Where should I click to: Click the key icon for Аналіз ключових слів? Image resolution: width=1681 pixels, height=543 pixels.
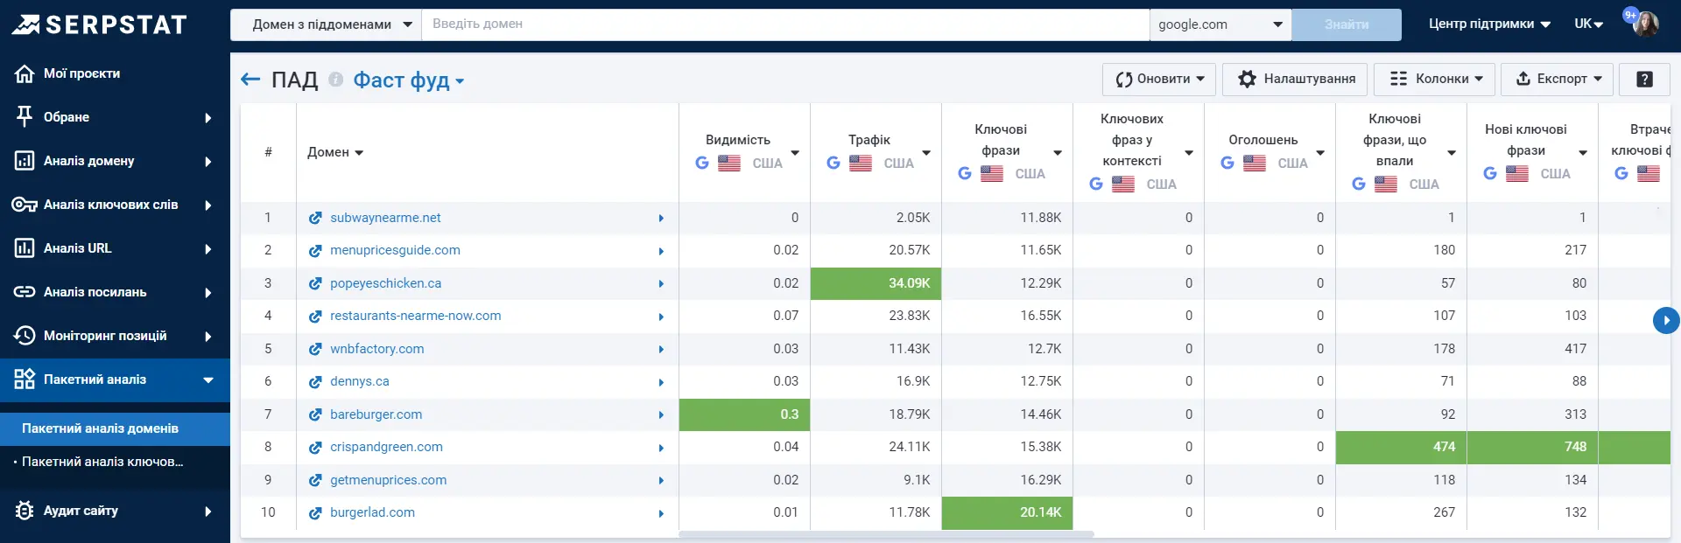25,205
